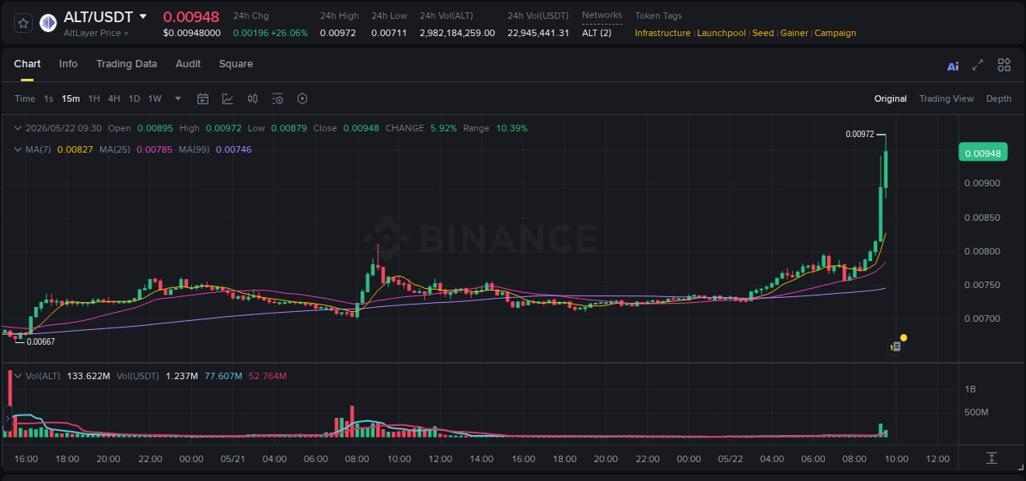Click the Range value 10.39%
Screen dimensions: 1026x481
coord(511,128)
